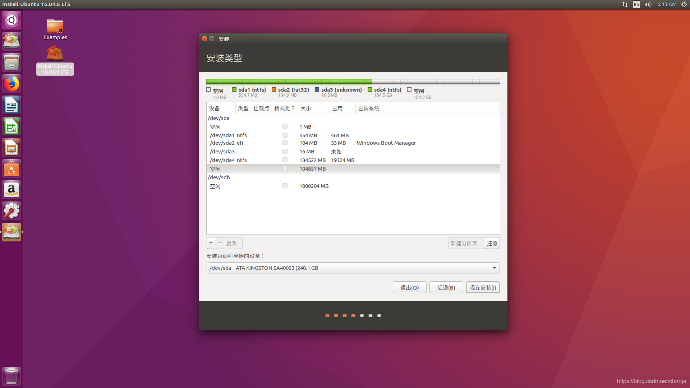
Task: Open Ubuntu Software center icon
Action: (11, 169)
